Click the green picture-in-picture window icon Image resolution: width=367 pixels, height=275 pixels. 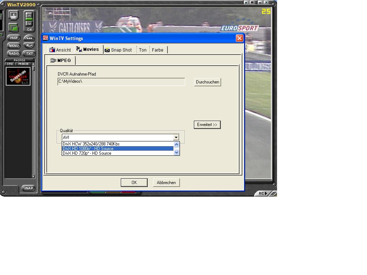13,28
